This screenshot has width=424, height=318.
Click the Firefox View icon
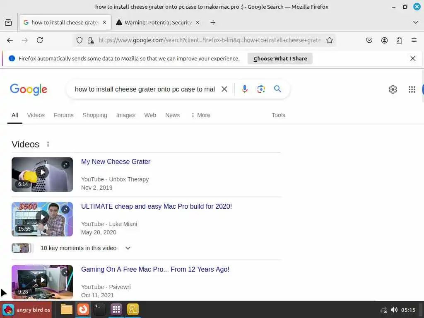8,22
